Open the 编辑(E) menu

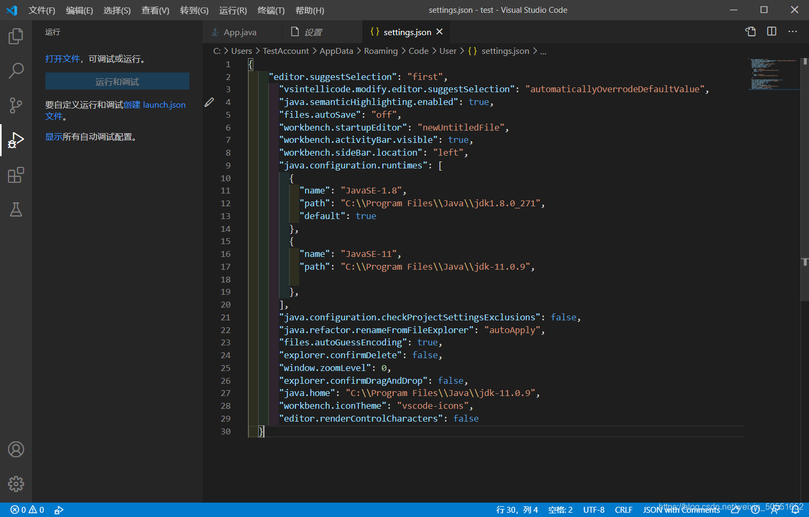[79, 10]
